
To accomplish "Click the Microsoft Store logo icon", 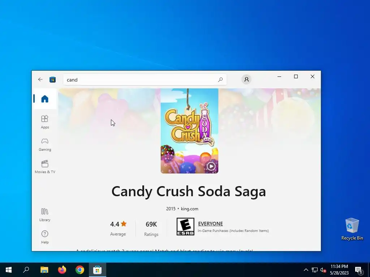I will (53, 80).
